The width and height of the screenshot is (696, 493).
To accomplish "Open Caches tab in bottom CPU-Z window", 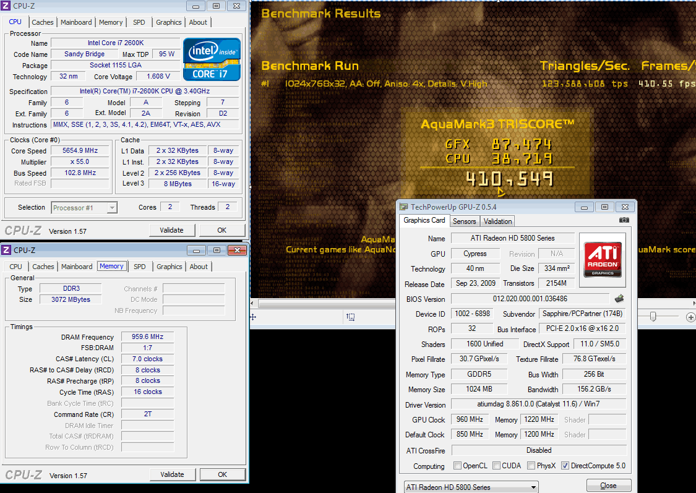I will click(43, 267).
